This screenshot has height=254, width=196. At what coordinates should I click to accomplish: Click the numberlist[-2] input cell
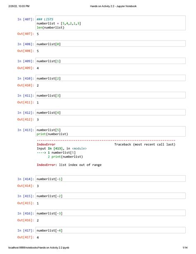[110, 196]
